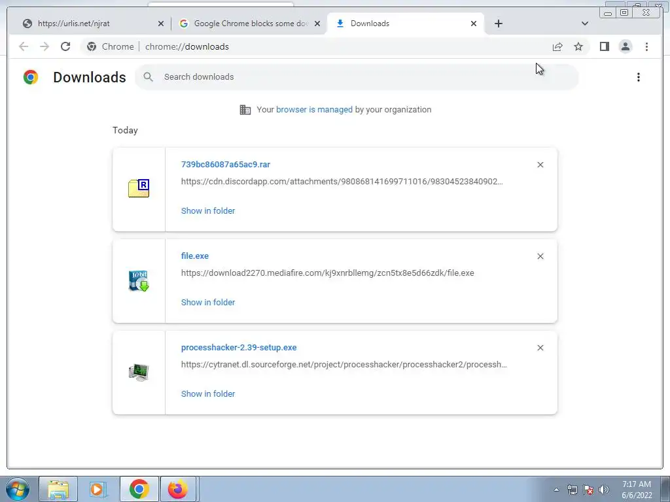Viewport: 670px width, 502px height.
Task: Show file.exe in folder
Action: coord(208,302)
